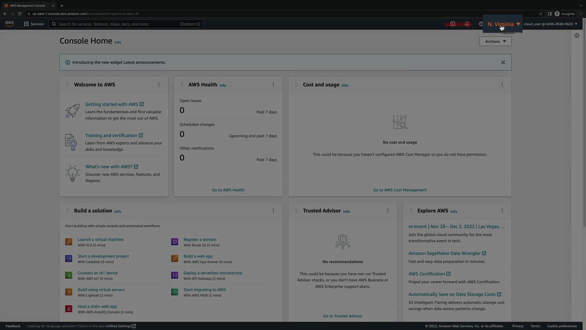
Task: Open the Trusted Advisor widget three-dot menu
Action: 388,211
